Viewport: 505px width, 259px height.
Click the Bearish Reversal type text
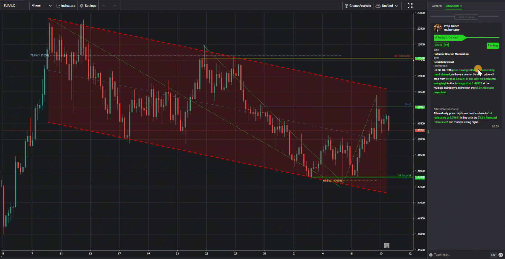[x=444, y=62]
